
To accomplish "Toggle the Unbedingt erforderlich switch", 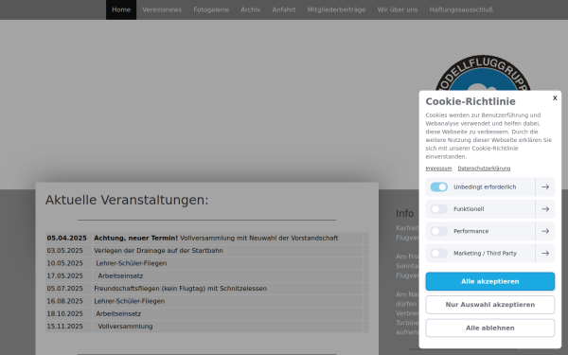I will [438, 186].
